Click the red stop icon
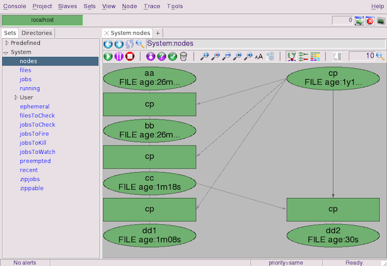Viewport: 387px width, 266px height. tap(129, 56)
